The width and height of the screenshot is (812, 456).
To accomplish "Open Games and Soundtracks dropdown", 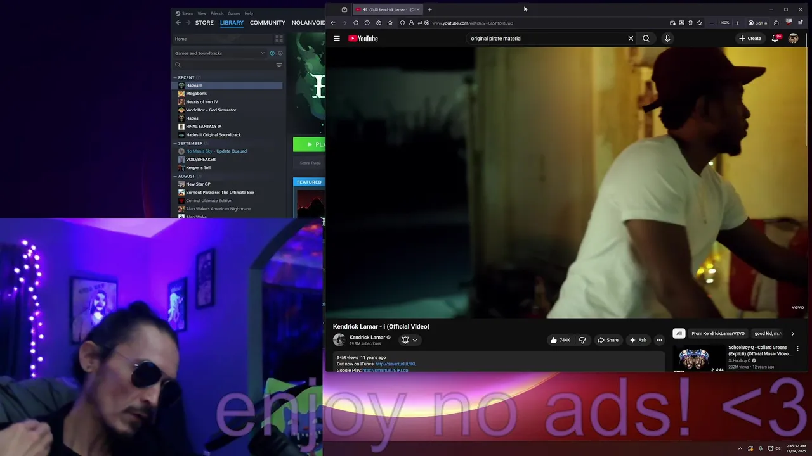I will (219, 53).
